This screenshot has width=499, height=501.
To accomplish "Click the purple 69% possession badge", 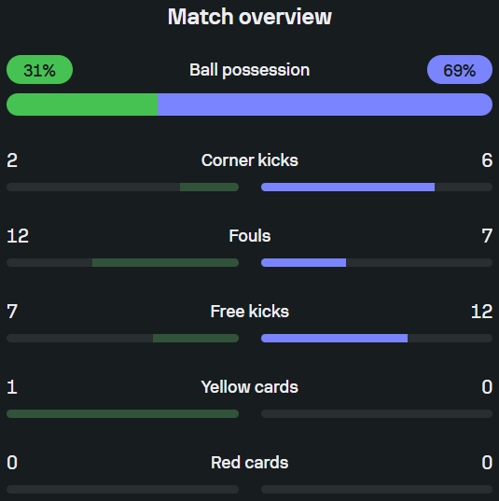I will (x=460, y=70).
